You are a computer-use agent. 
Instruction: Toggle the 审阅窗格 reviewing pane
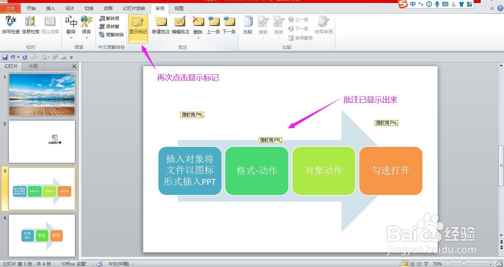pyautogui.click(x=300, y=38)
